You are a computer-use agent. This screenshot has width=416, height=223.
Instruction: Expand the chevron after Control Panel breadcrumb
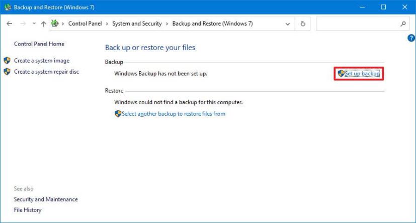(x=107, y=24)
